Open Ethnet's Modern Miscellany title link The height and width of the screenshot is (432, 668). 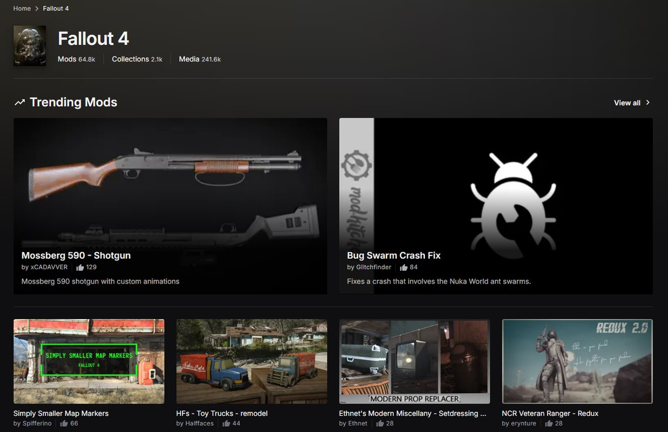coord(413,413)
